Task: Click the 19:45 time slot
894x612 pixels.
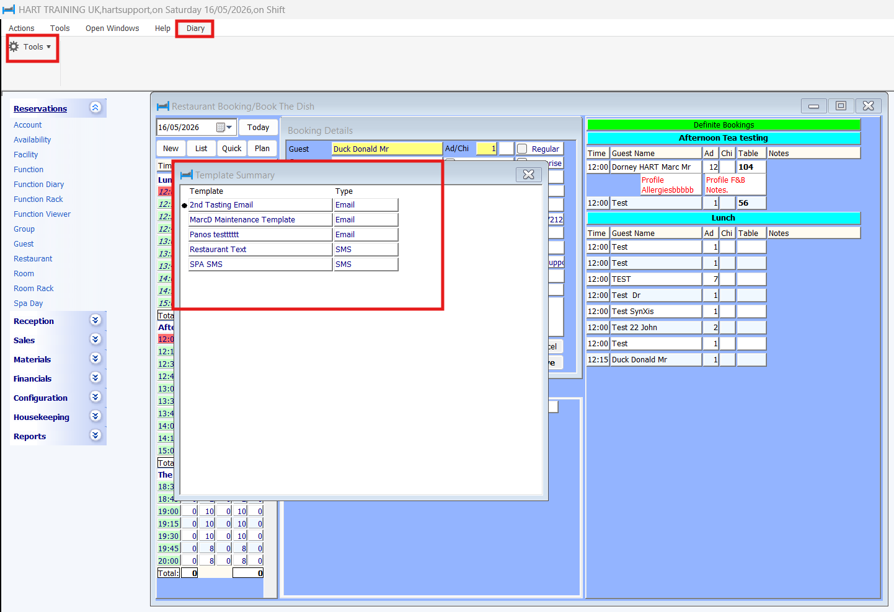Action: tap(169, 549)
